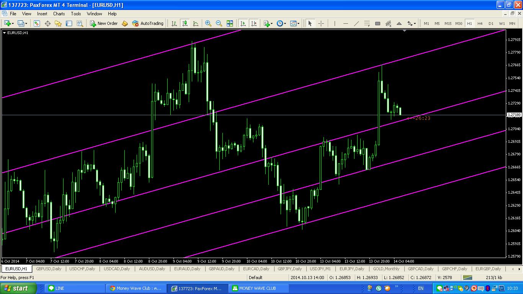Zoom out on the chart
Screen dimensions: 523x294
click(219, 23)
